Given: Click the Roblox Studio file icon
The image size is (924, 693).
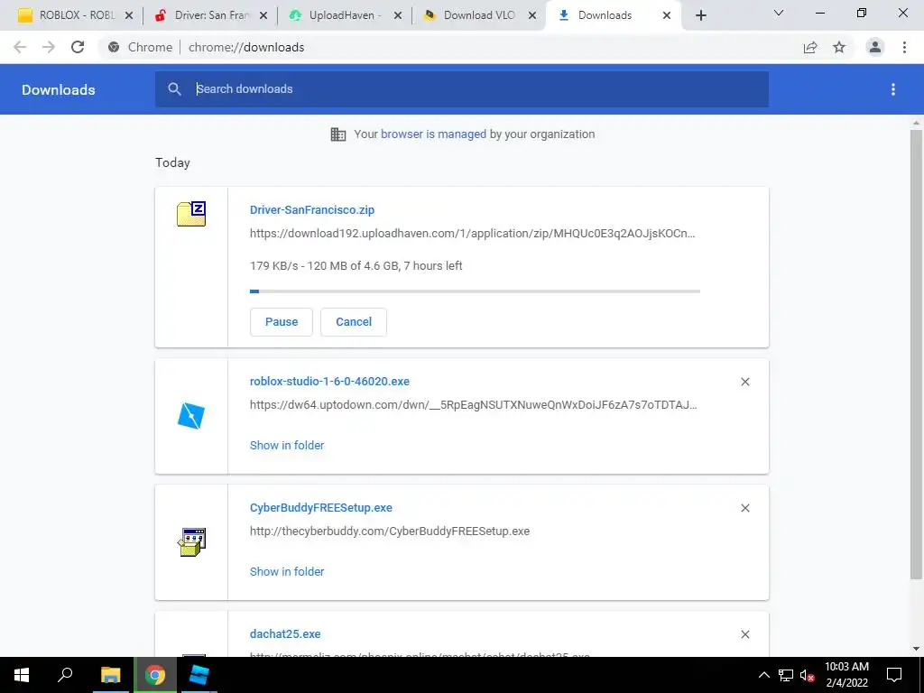Looking at the screenshot, I should tap(191, 415).
